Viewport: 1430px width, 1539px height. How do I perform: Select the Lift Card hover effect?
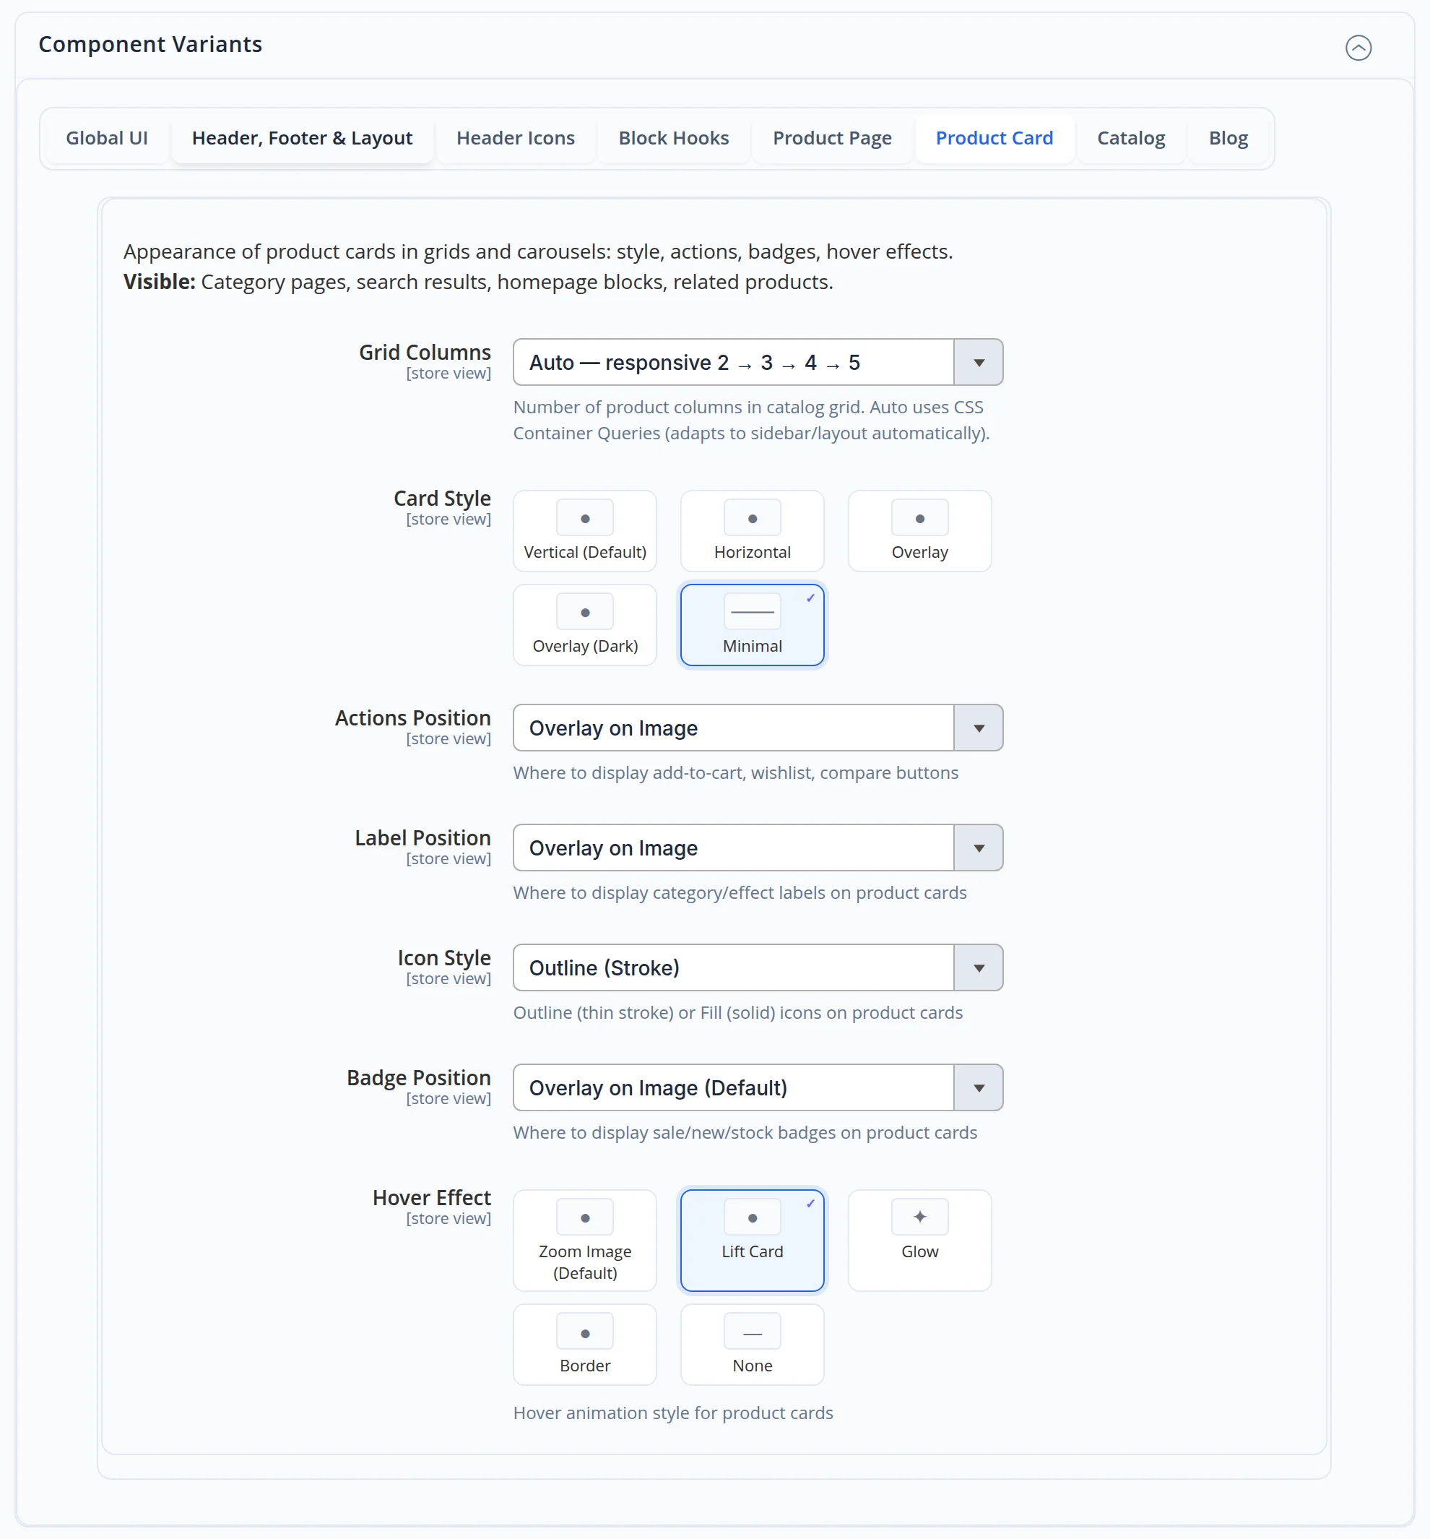coord(752,1240)
